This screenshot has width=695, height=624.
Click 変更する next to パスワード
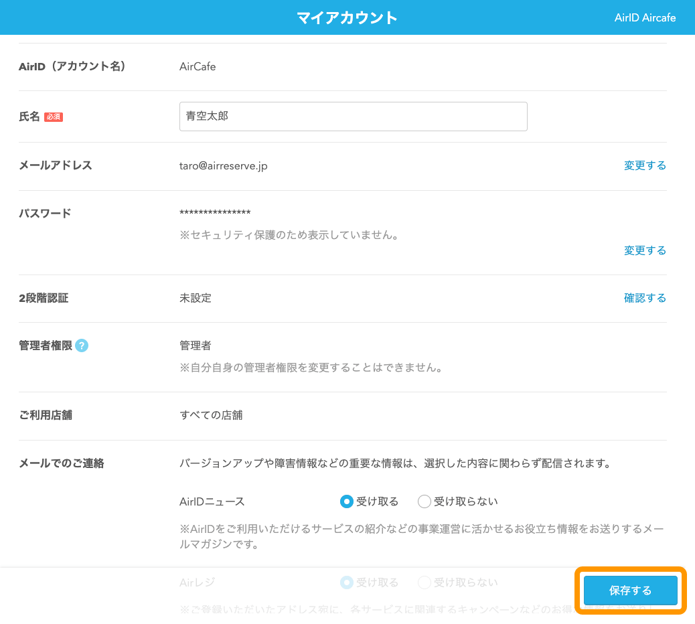click(x=645, y=250)
